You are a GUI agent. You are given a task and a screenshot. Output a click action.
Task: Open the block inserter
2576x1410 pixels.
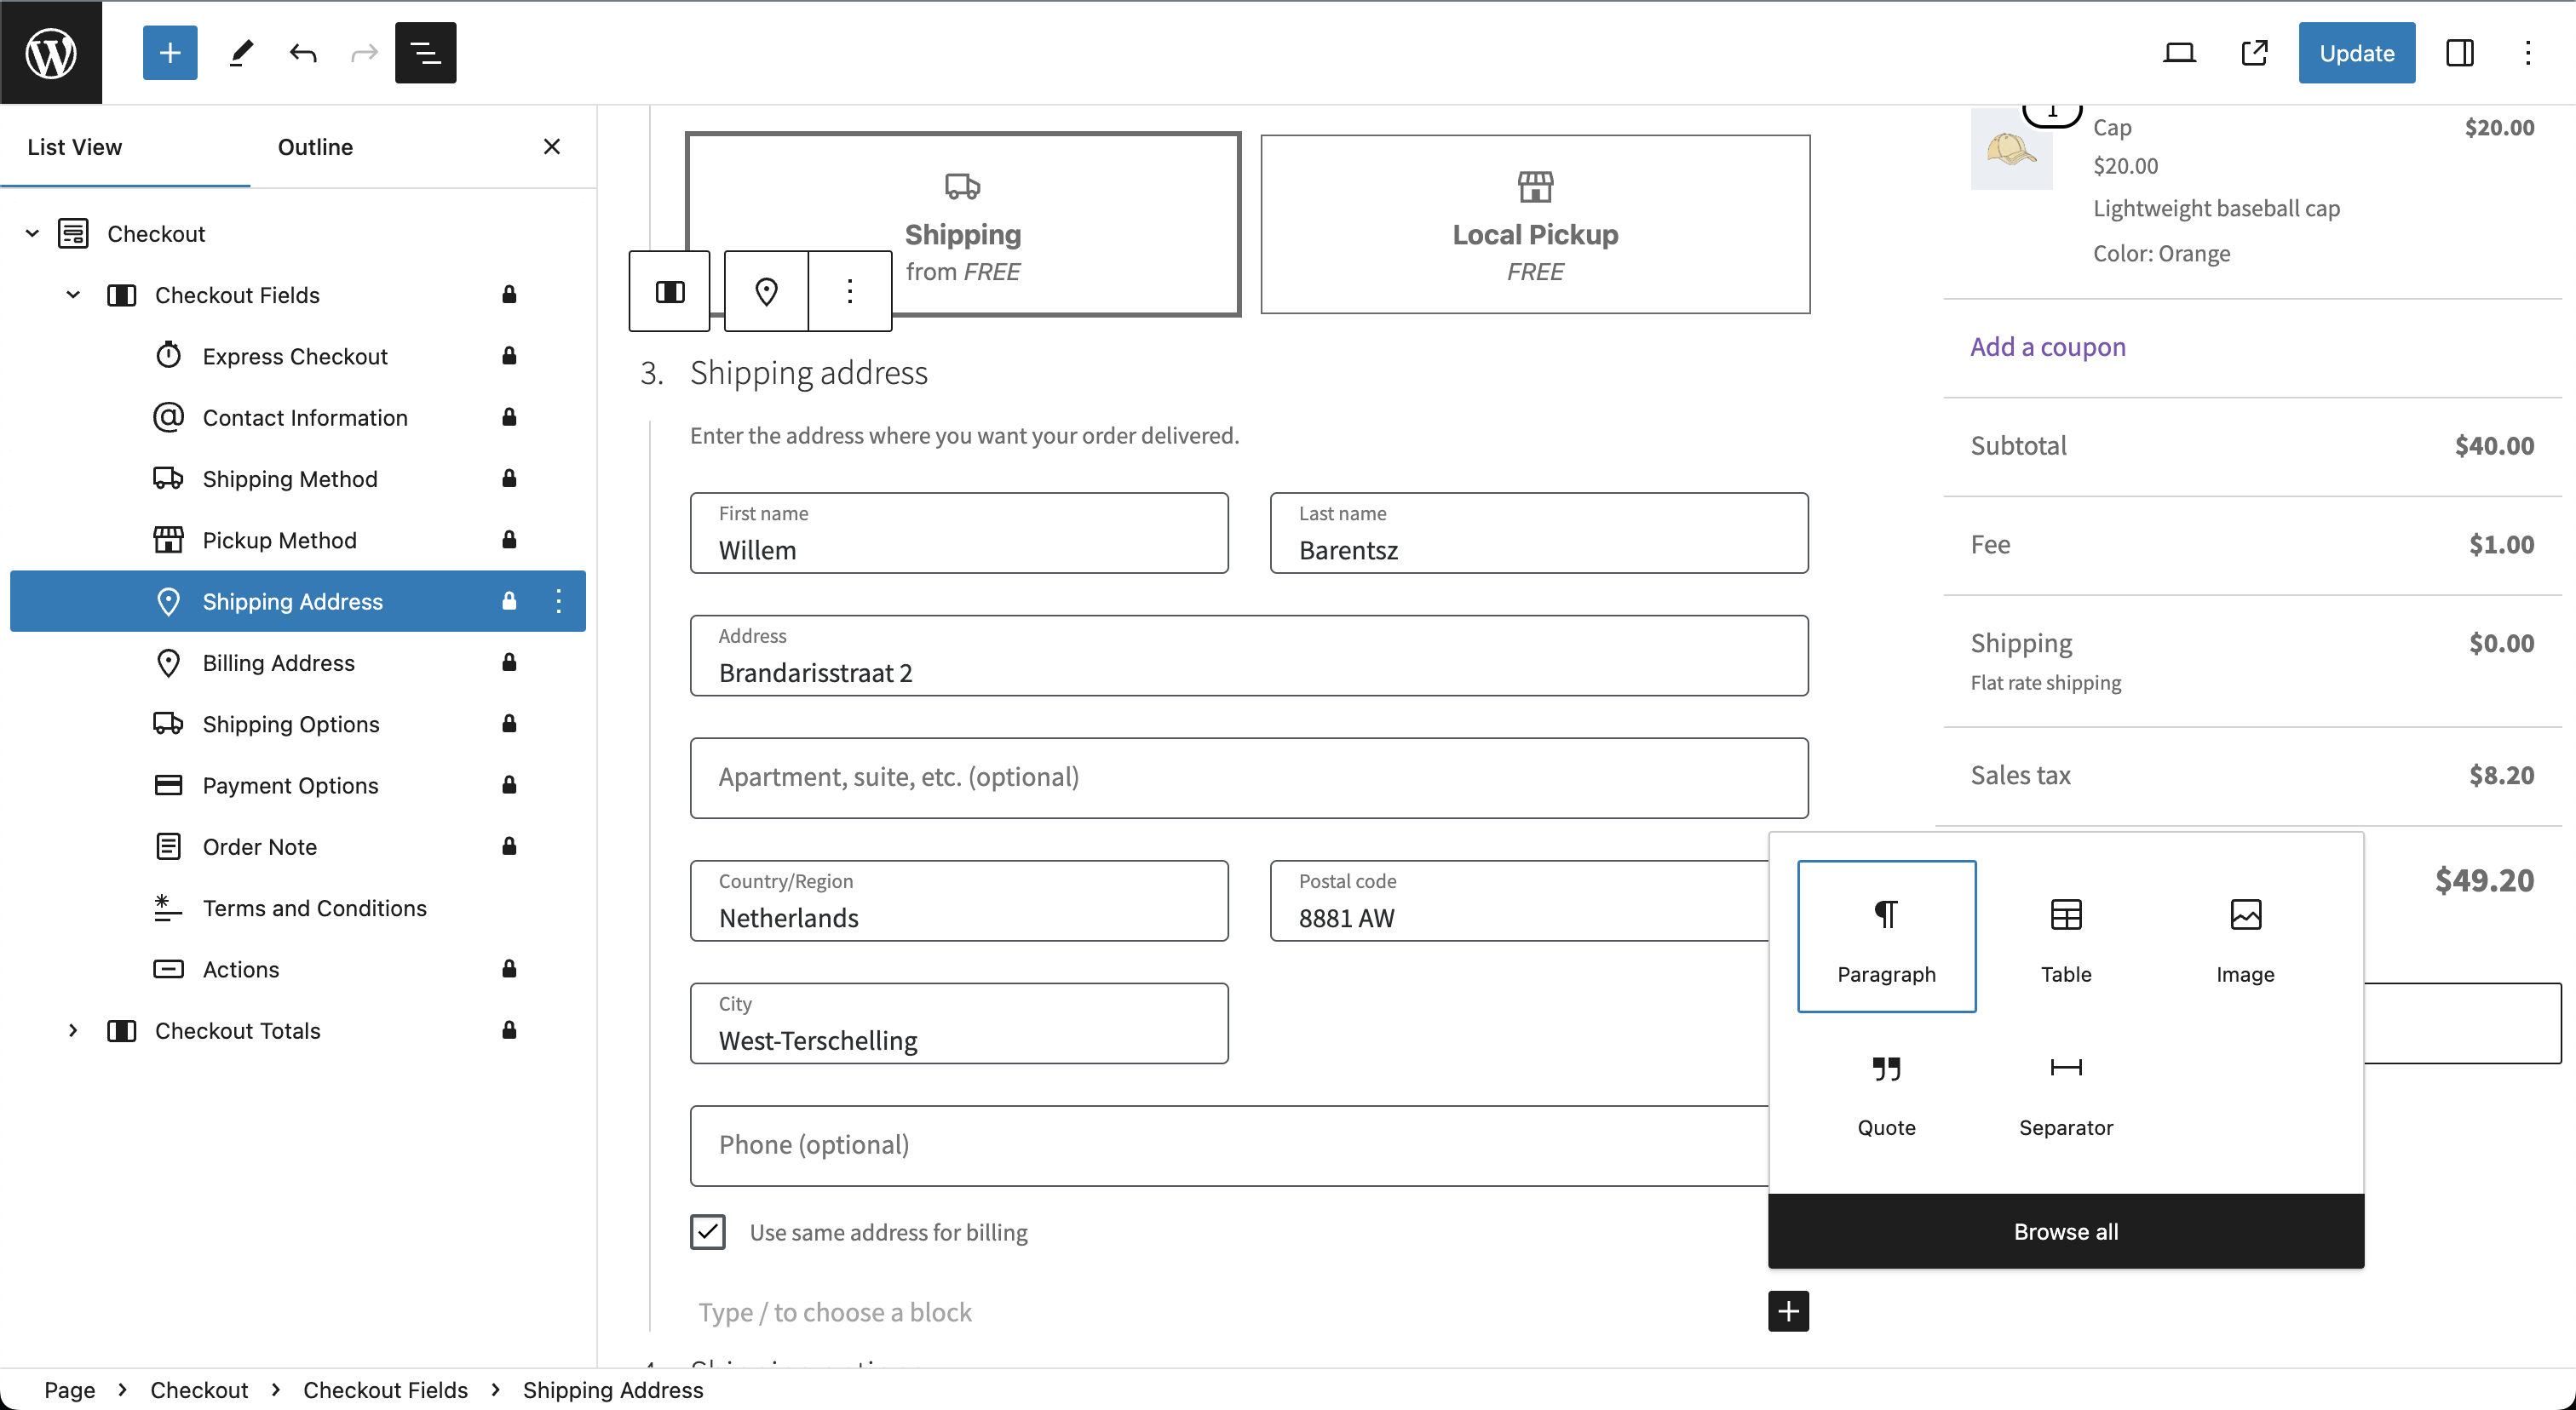pos(169,52)
